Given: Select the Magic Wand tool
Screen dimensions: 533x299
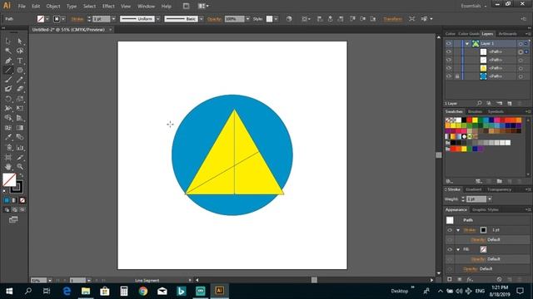Looking at the screenshot, I should 8,51.
